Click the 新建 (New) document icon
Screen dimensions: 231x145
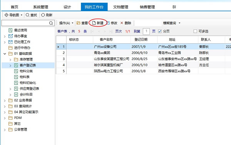click(x=94, y=23)
